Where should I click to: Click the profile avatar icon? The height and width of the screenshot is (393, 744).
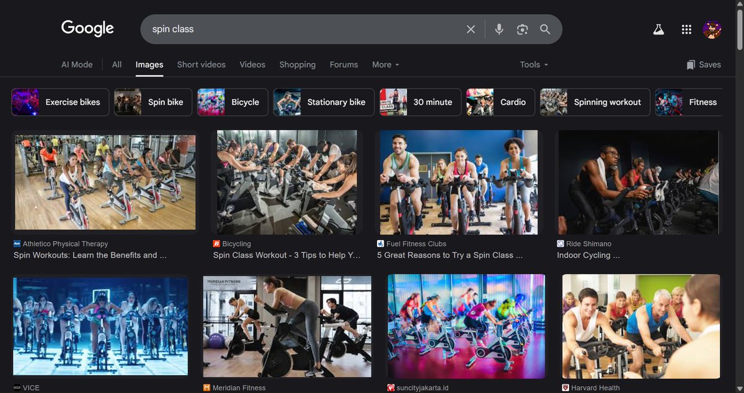[x=712, y=28]
